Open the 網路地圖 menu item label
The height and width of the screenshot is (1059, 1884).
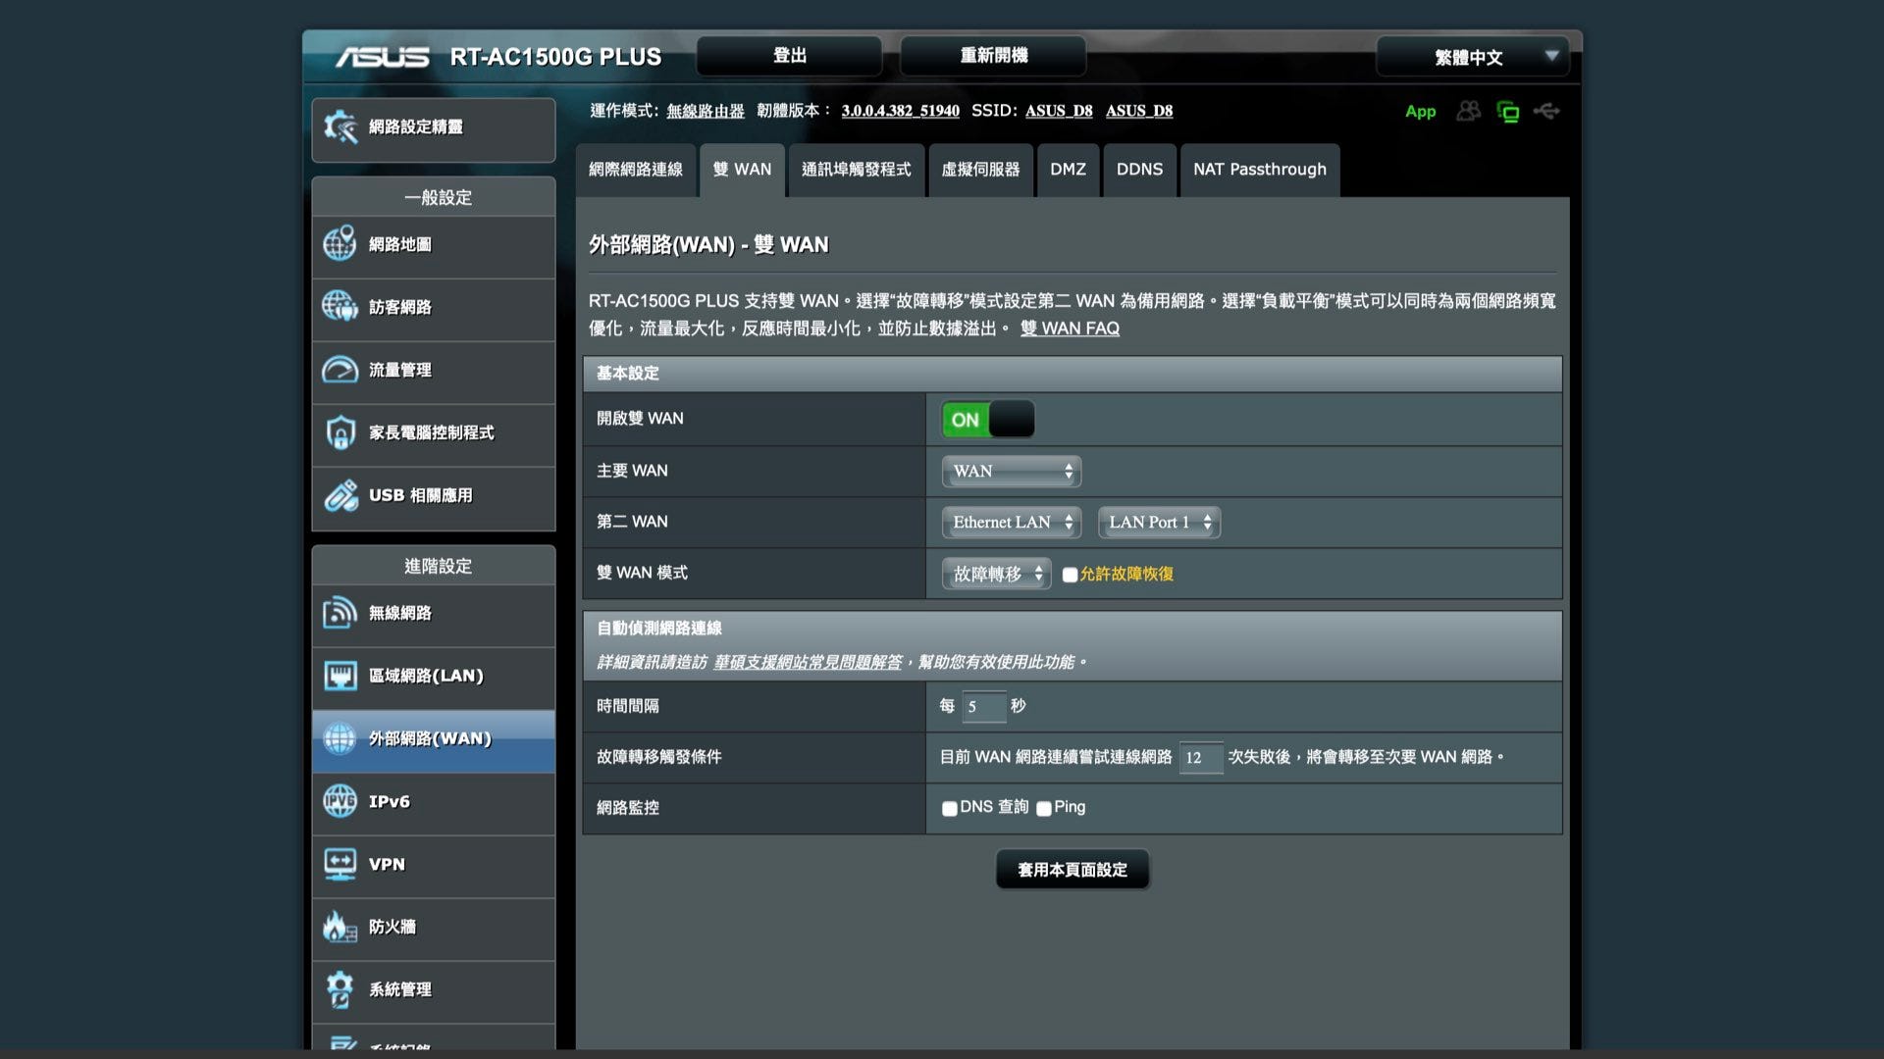click(x=400, y=244)
